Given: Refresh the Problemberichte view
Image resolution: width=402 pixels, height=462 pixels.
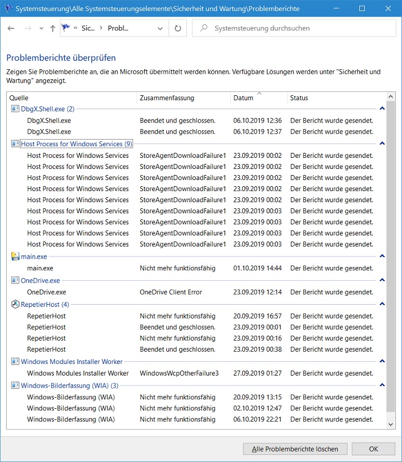Looking at the screenshot, I should 178,28.
